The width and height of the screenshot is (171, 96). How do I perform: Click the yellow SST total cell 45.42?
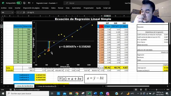(107, 67)
